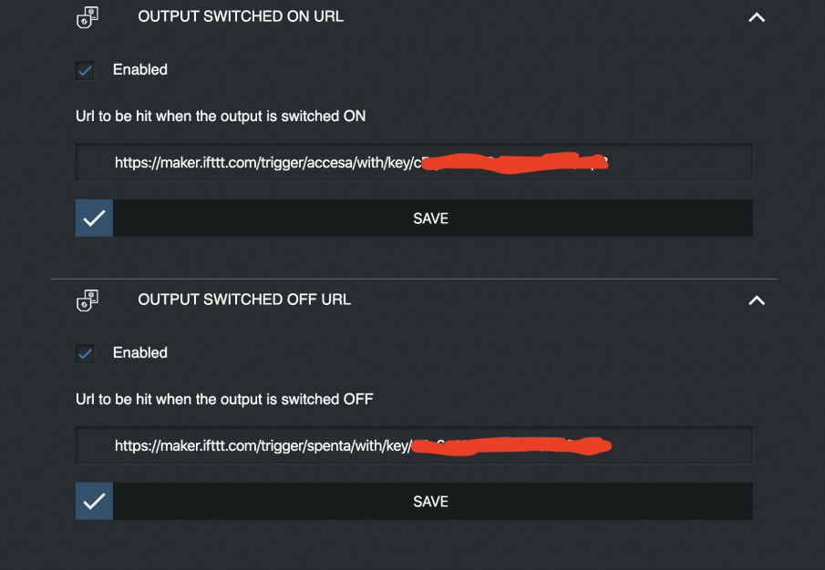Click the Output Switched ON URL section icon
Viewport: 825px width, 570px height.
coord(88,17)
